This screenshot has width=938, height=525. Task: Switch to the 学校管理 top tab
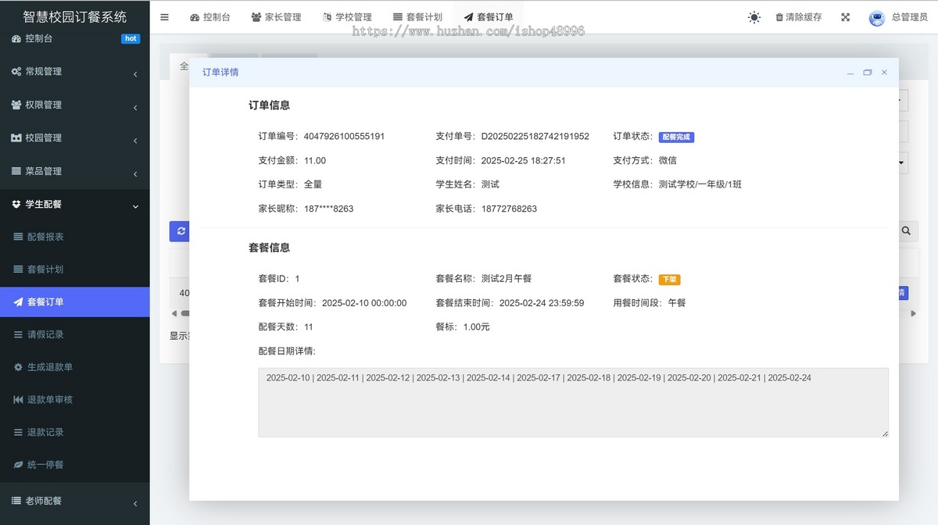pyautogui.click(x=347, y=17)
